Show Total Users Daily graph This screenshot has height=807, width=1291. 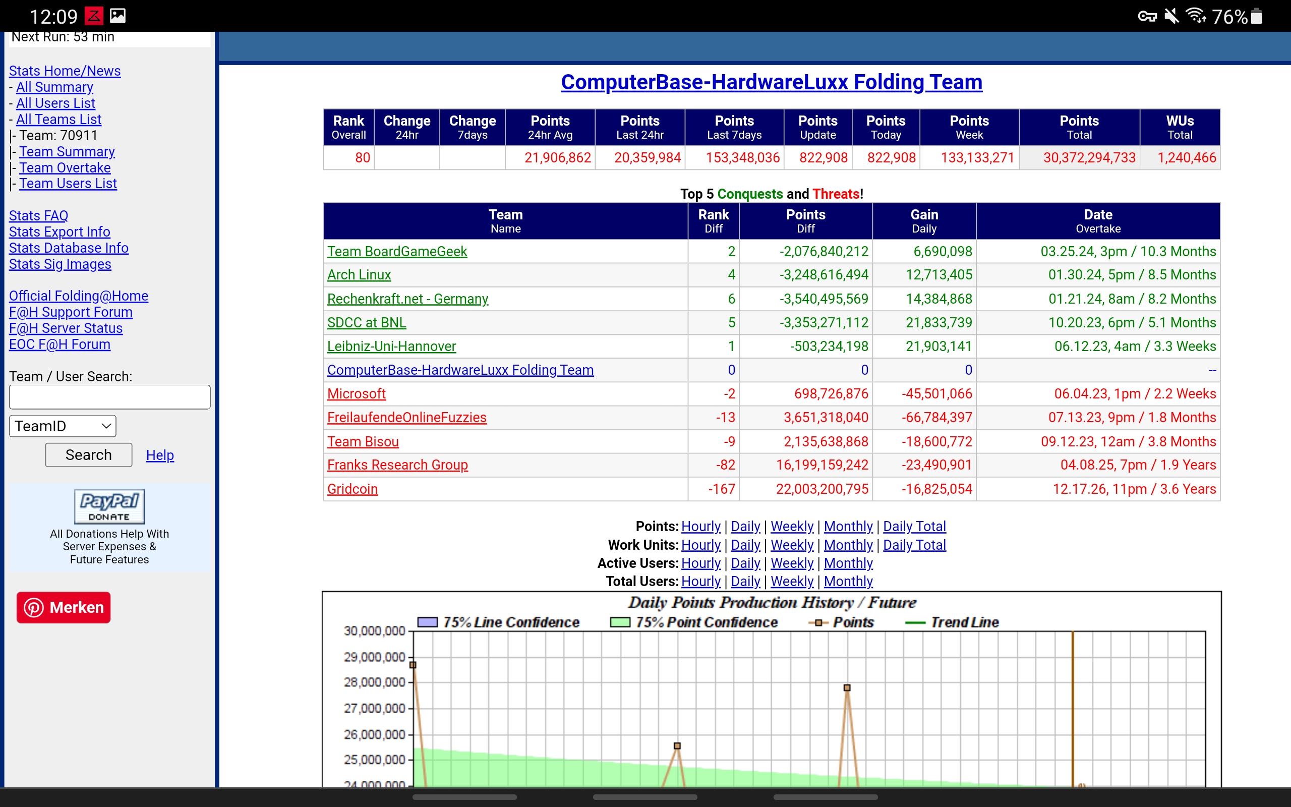tap(745, 581)
